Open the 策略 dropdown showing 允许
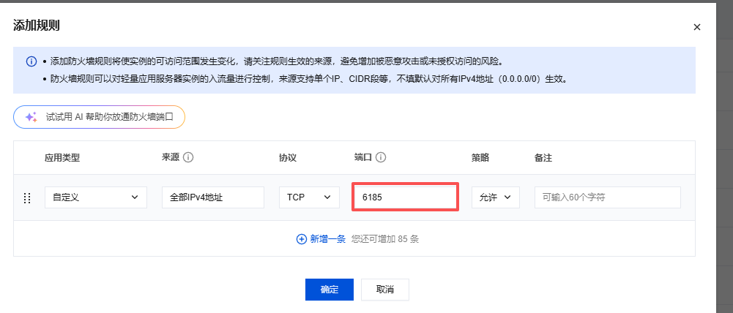This screenshot has width=733, height=313. 496,197
